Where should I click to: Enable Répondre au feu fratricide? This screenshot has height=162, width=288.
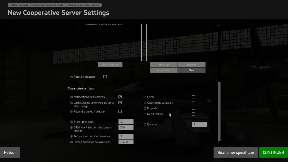coord(120,111)
